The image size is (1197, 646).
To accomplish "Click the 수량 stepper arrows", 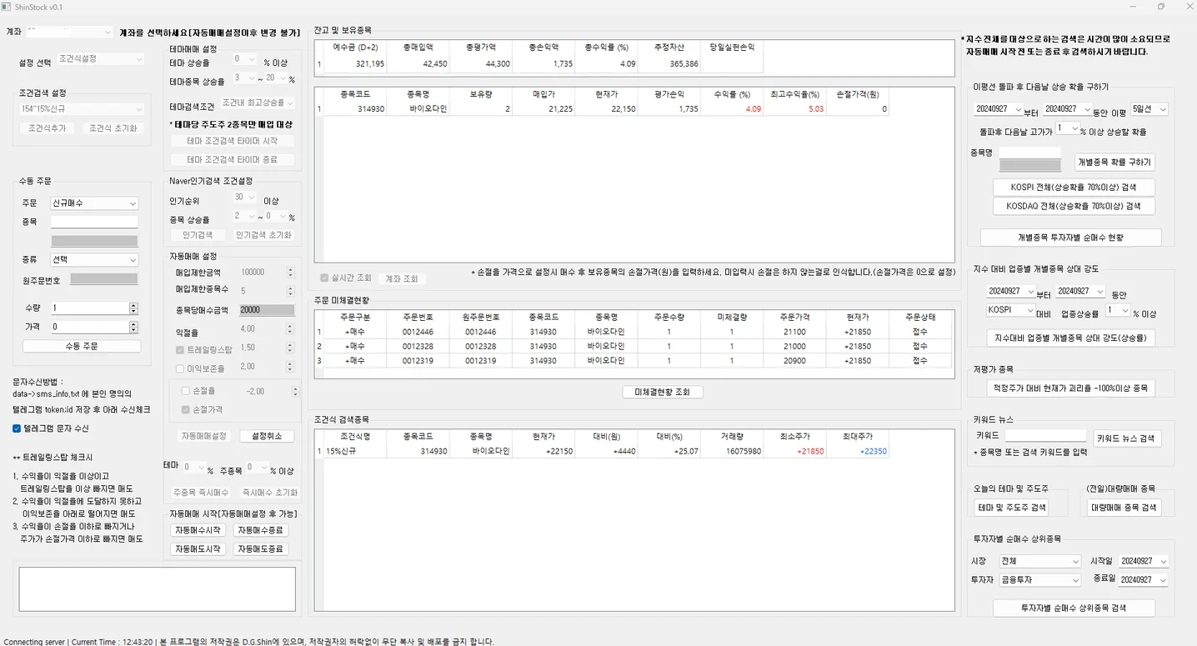I will [133, 308].
